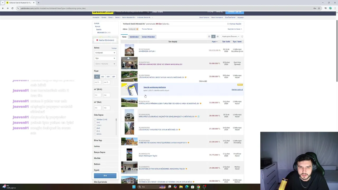
Task: Switch to grid gallery view icon
Action: click(x=218, y=36)
